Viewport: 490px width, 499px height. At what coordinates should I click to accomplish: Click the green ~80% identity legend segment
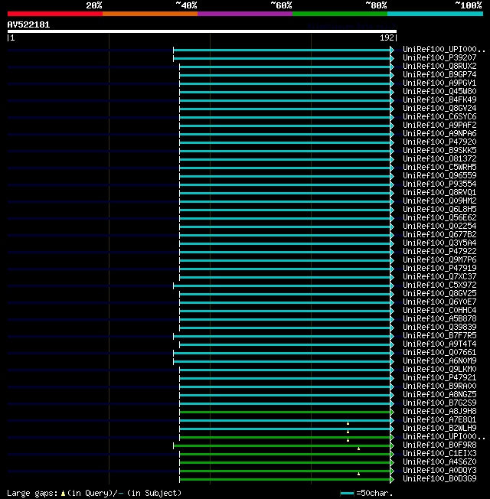pyautogui.click(x=340, y=14)
